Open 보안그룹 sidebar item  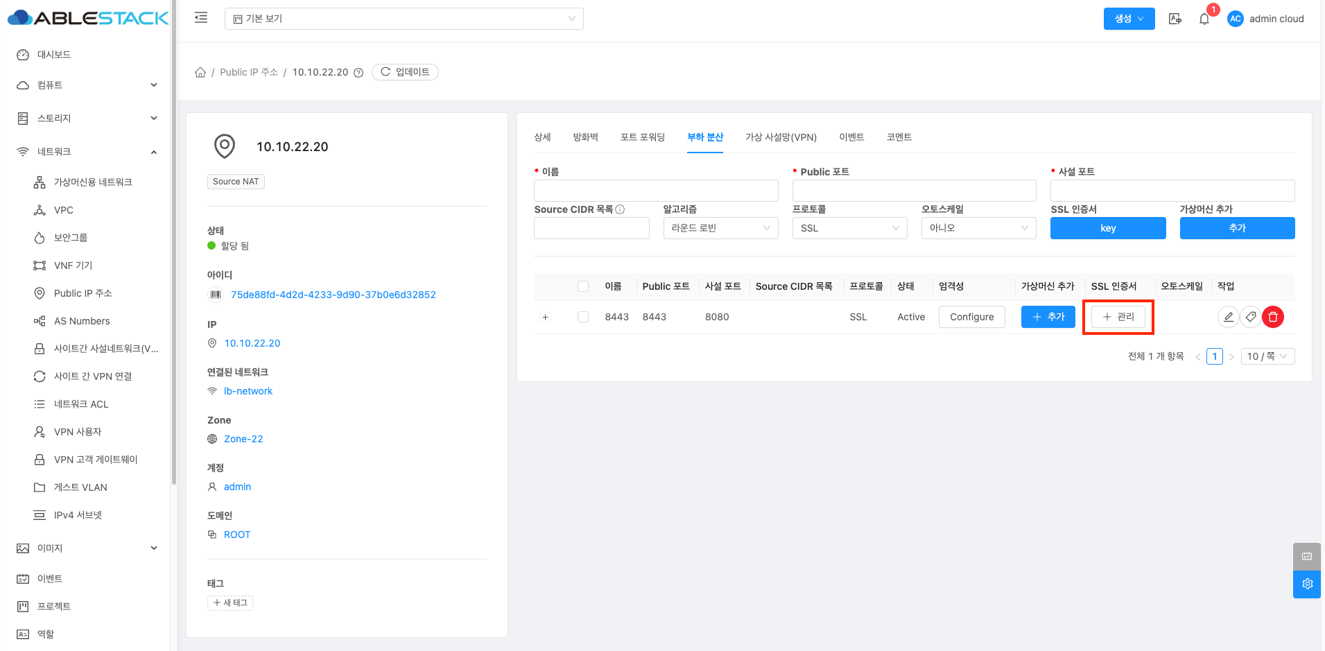71,238
